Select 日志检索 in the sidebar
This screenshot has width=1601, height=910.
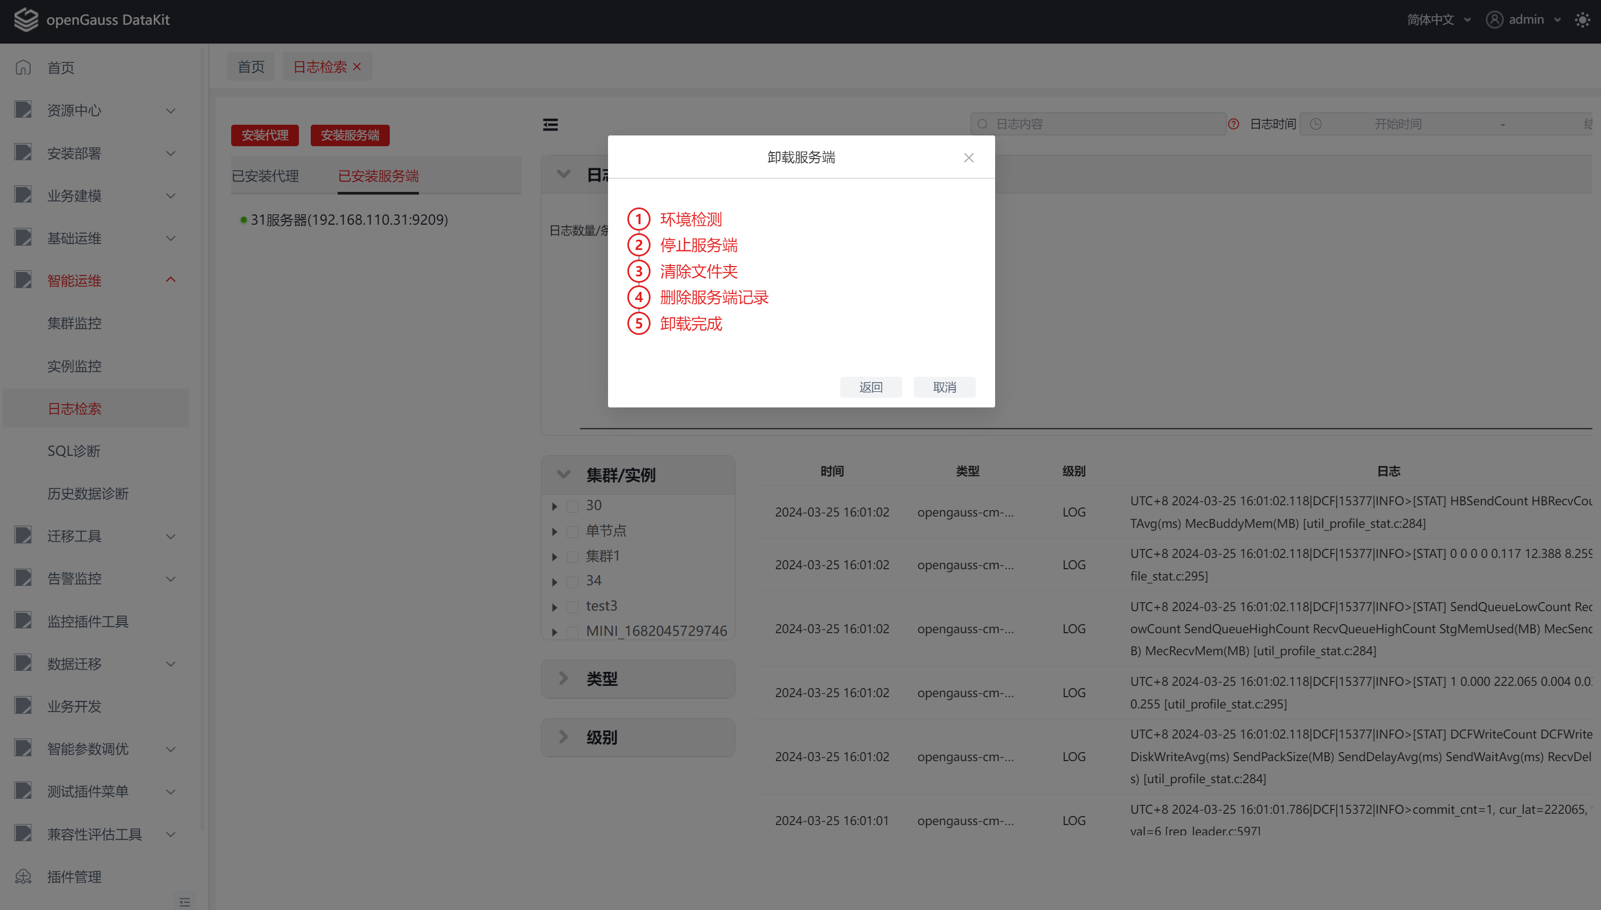[96, 408]
